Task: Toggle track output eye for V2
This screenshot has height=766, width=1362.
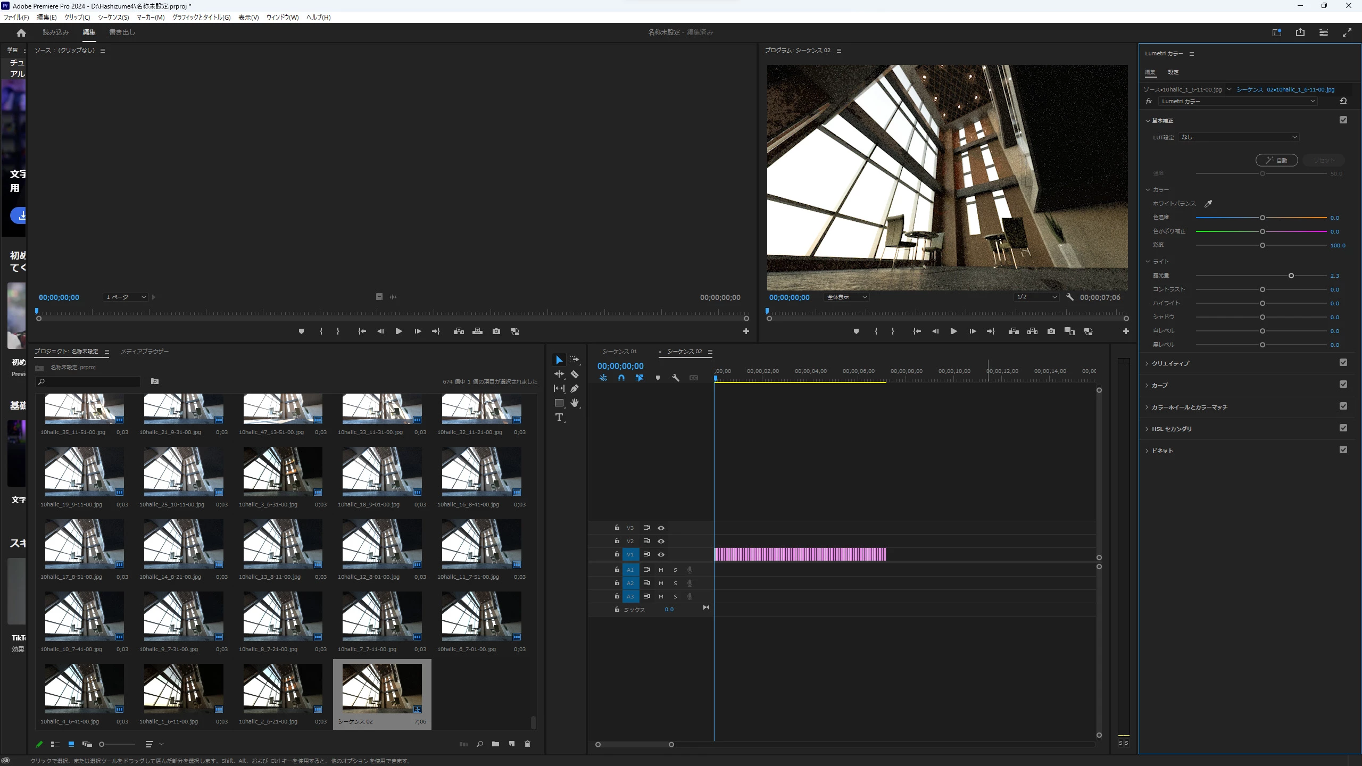Action: pos(661,541)
